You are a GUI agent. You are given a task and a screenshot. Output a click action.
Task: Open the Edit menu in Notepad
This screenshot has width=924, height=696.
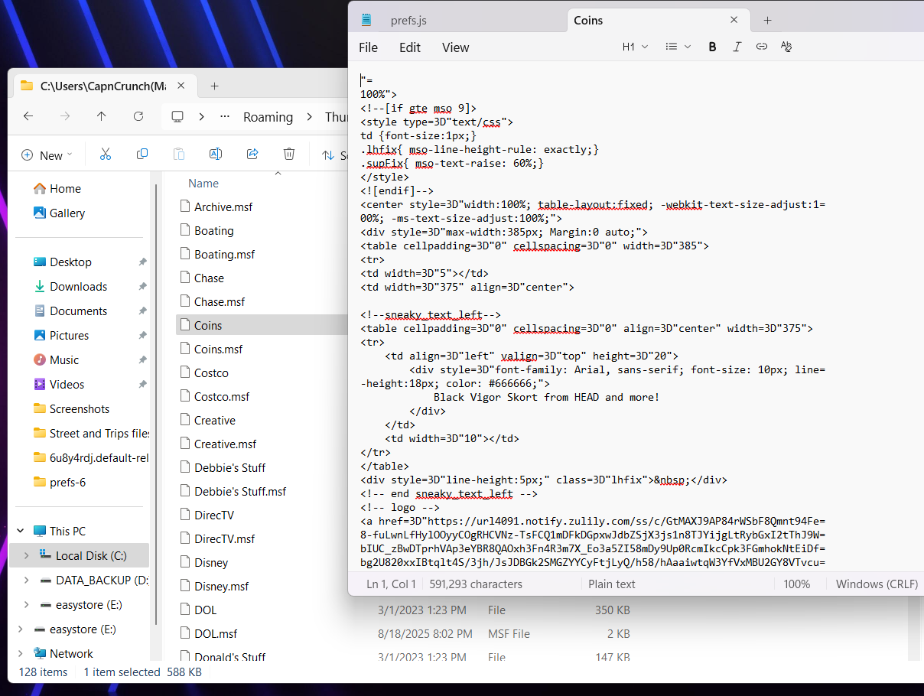(409, 47)
